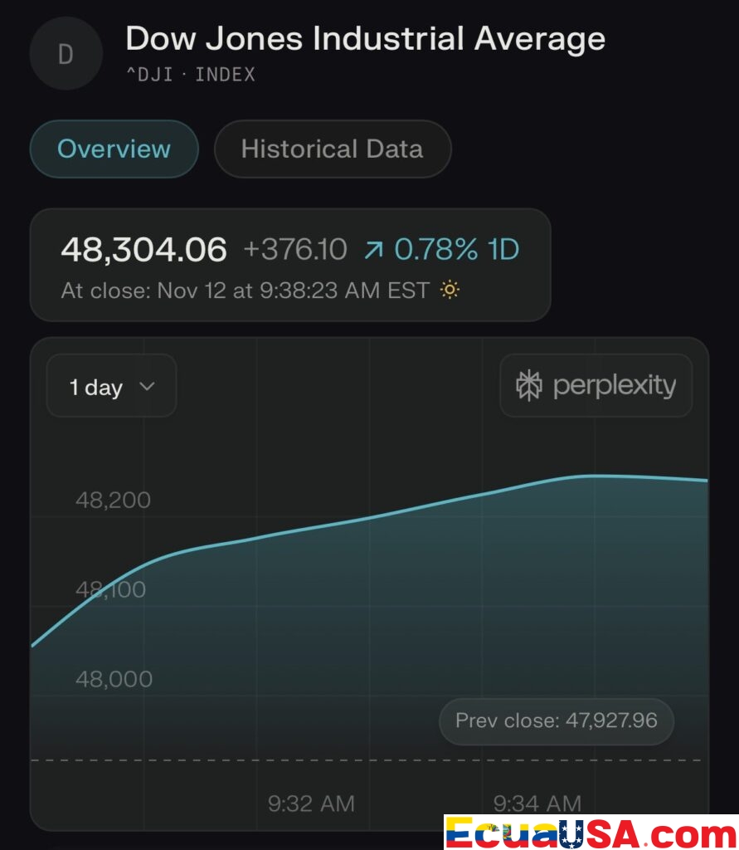Expand the chevron next to 1 day
This screenshot has height=850, width=739.
[147, 387]
